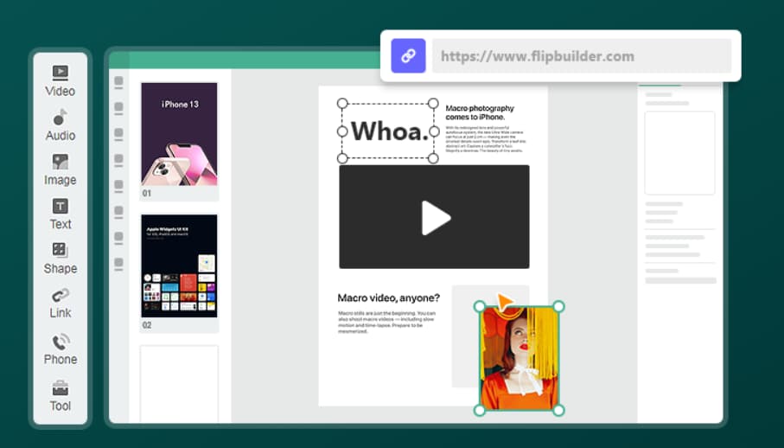The image size is (784, 448).
Task: Select the woman in orange photo
Action: [519, 357]
